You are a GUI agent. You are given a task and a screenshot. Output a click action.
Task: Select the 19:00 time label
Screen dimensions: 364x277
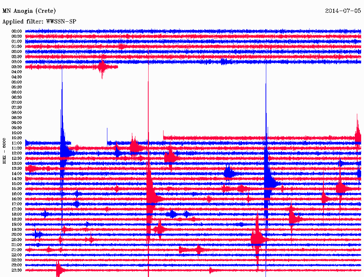[16, 224]
